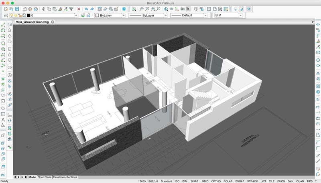Select the Box solid tool
The image size is (321, 183).
10,30
